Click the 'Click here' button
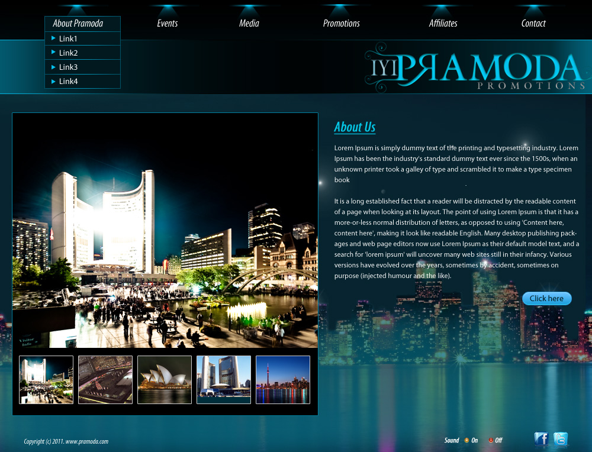 coord(546,298)
